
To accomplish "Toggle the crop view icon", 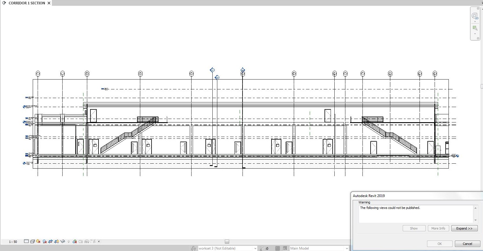I will [x=50, y=241].
